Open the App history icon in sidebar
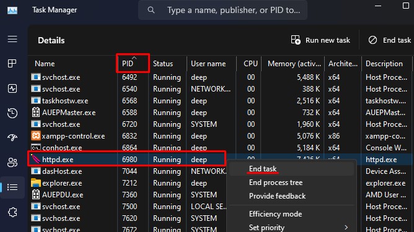Viewport: 414px width, 232px height. pos(12,113)
